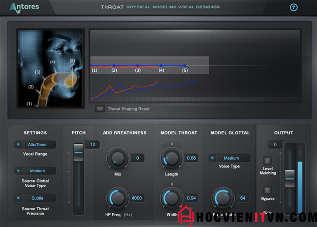Toggle the Bypass button
Image resolution: width=317 pixels, height=227 pixels.
(267, 190)
